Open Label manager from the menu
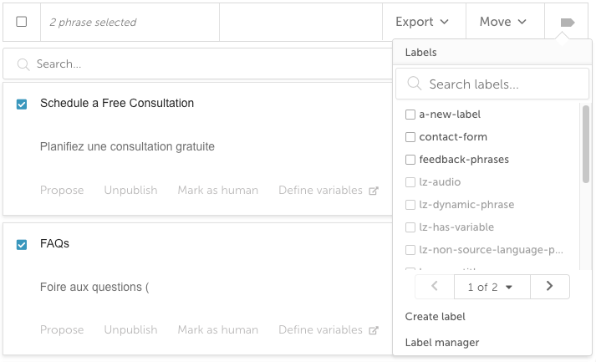596x362 pixels. [441, 342]
